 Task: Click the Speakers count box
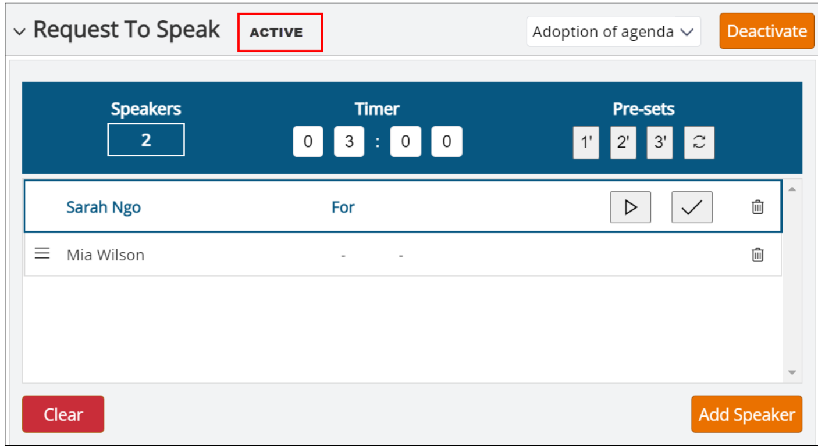[x=146, y=139]
